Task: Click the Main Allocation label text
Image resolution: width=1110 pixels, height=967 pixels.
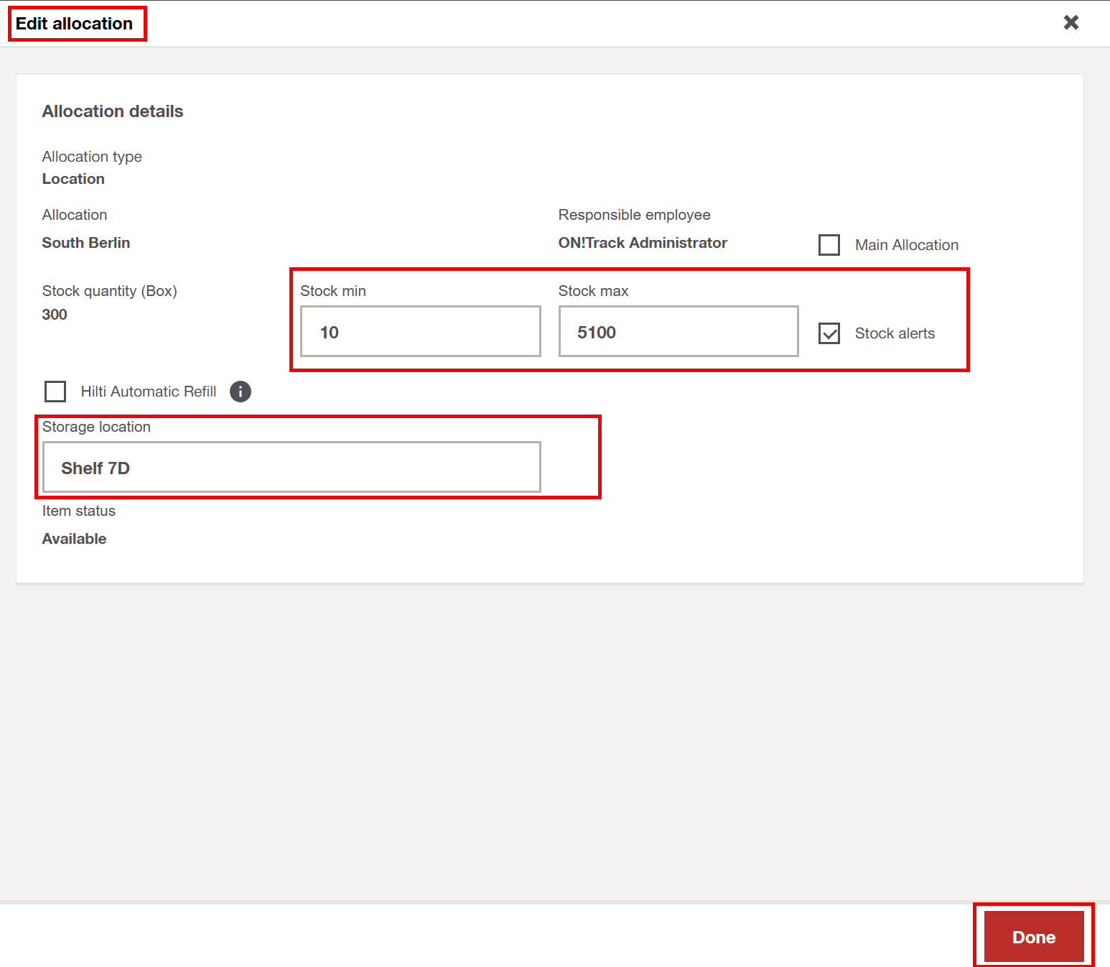Action: click(x=906, y=245)
